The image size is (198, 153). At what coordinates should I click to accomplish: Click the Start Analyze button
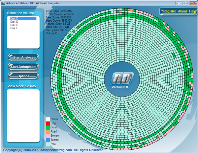click(x=23, y=57)
